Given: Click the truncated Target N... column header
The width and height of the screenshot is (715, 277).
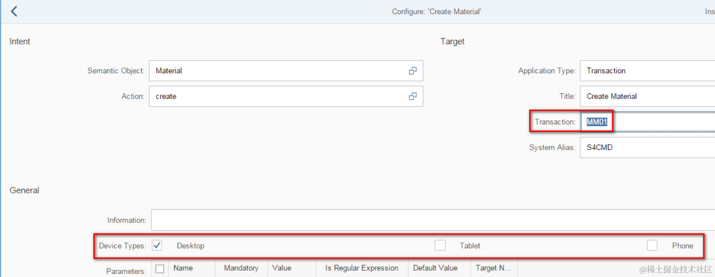Looking at the screenshot, I should click(493, 268).
